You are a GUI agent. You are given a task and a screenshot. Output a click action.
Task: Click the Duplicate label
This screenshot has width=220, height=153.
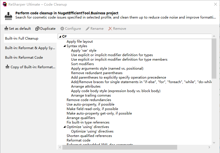(48, 29)
